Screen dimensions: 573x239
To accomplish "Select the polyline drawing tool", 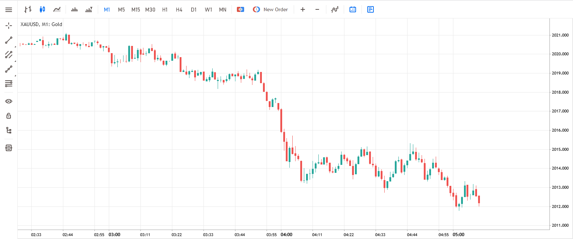I will tap(9, 69).
